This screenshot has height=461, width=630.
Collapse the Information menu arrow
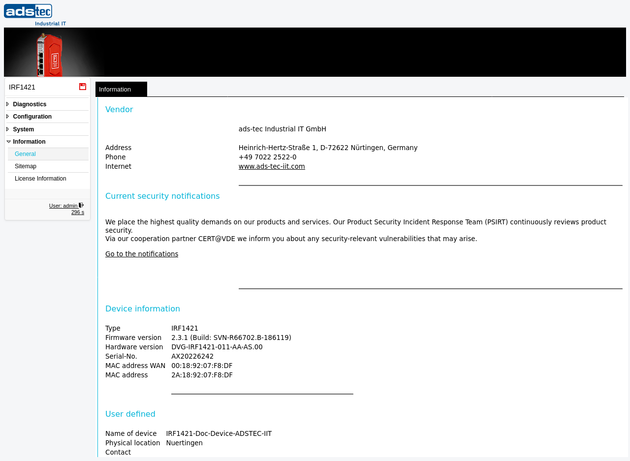[8, 142]
